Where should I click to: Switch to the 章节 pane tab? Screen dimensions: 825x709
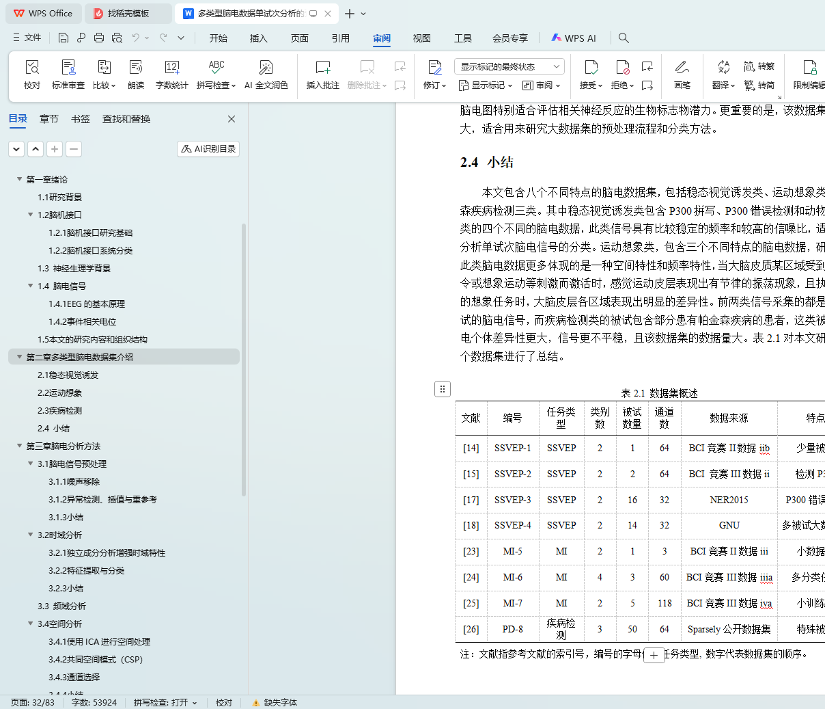click(49, 119)
